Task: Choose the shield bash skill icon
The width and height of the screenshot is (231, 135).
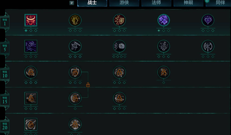Action: (119, 20)
